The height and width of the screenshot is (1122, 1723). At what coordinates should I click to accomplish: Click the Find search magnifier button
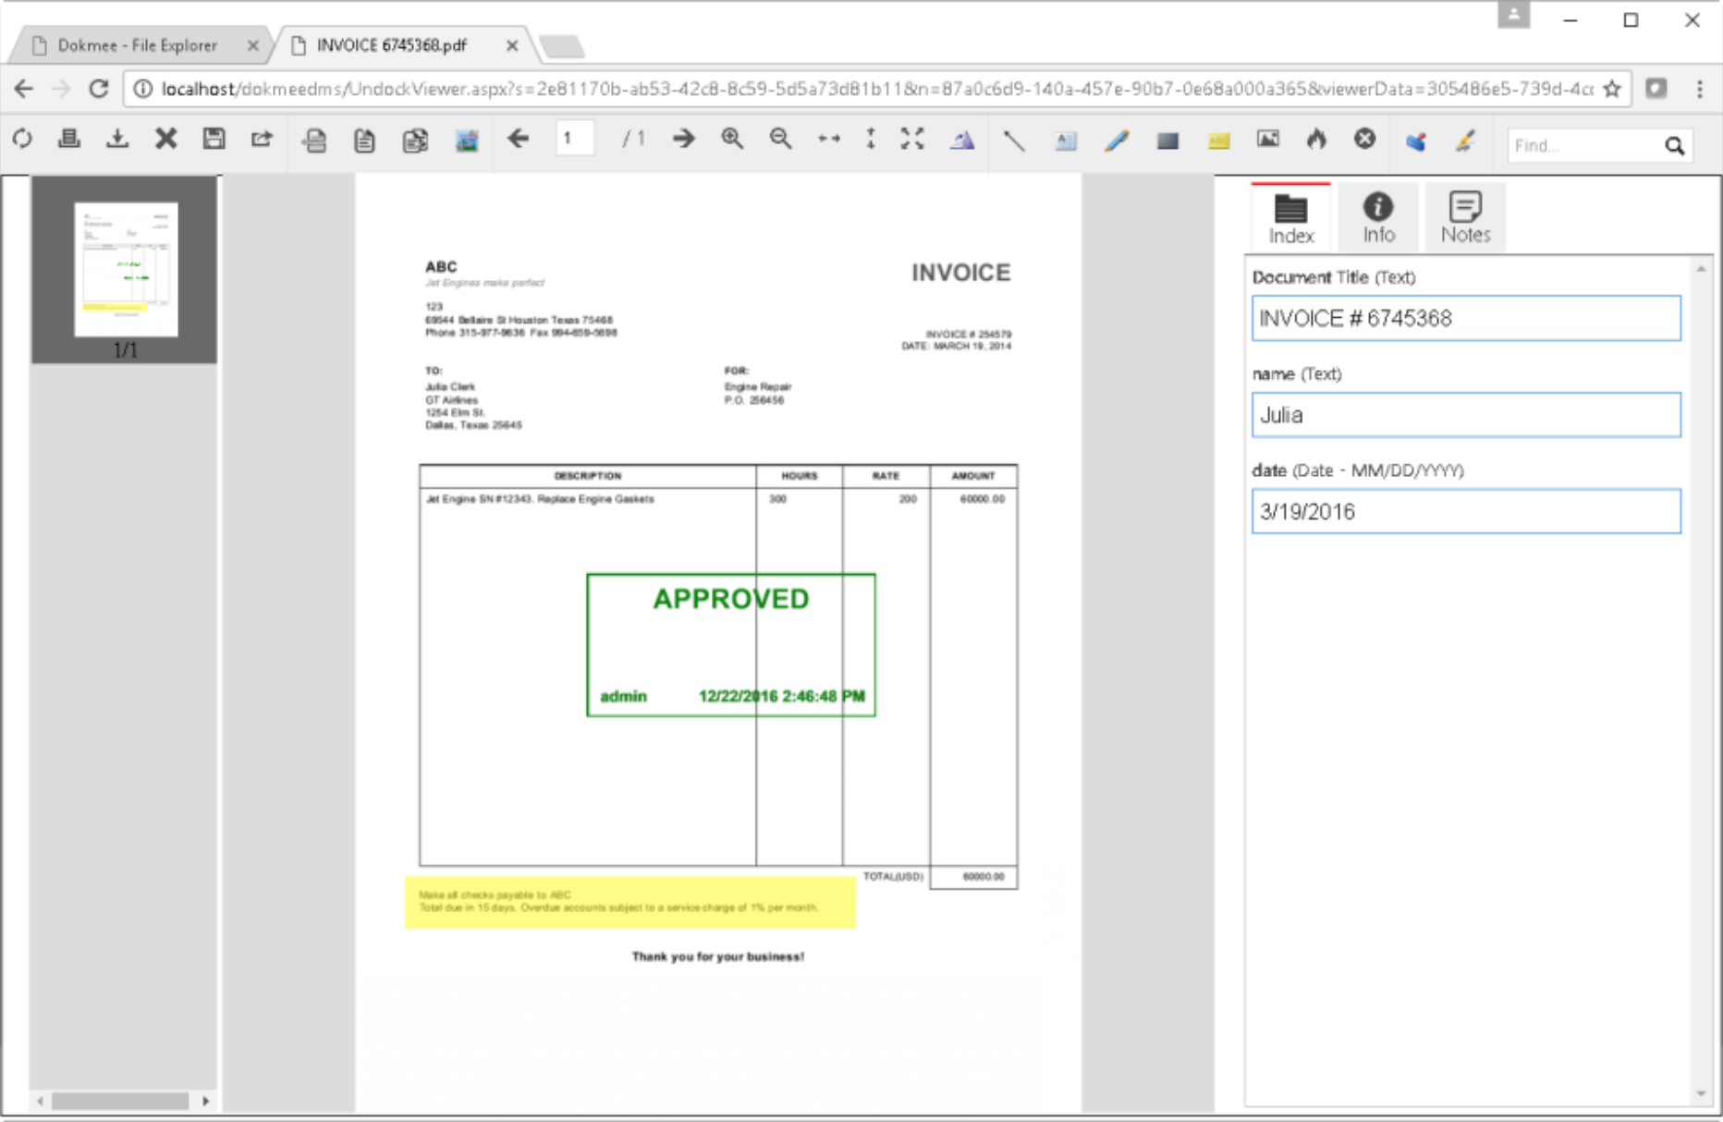[x=1674, y=146]
